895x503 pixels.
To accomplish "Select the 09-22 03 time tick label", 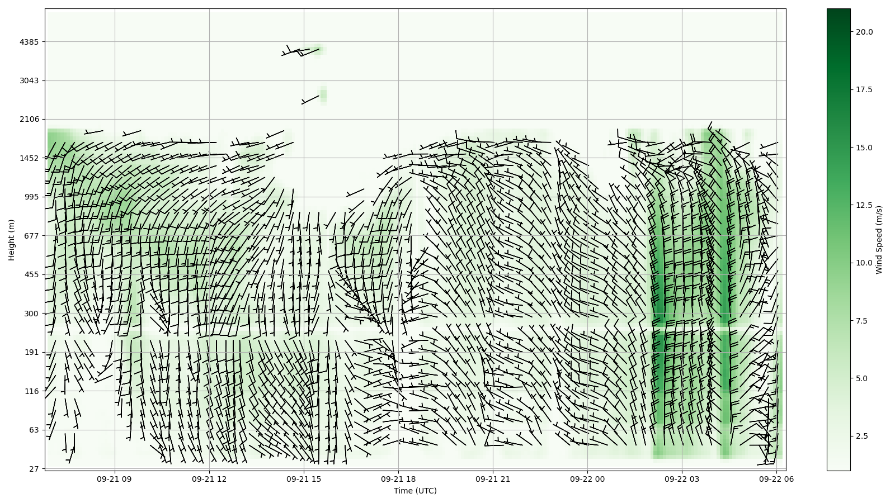I will click(682, 479).
